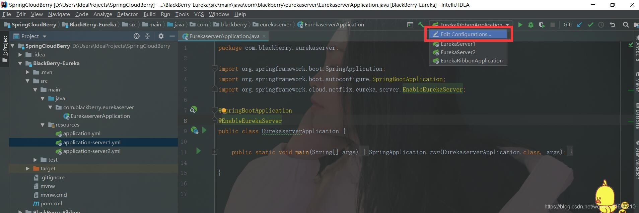The width and height of the screenshot is (639, 213).
Task: Toggle the 1: Project tool window stripe
Action: coord(5,49)
